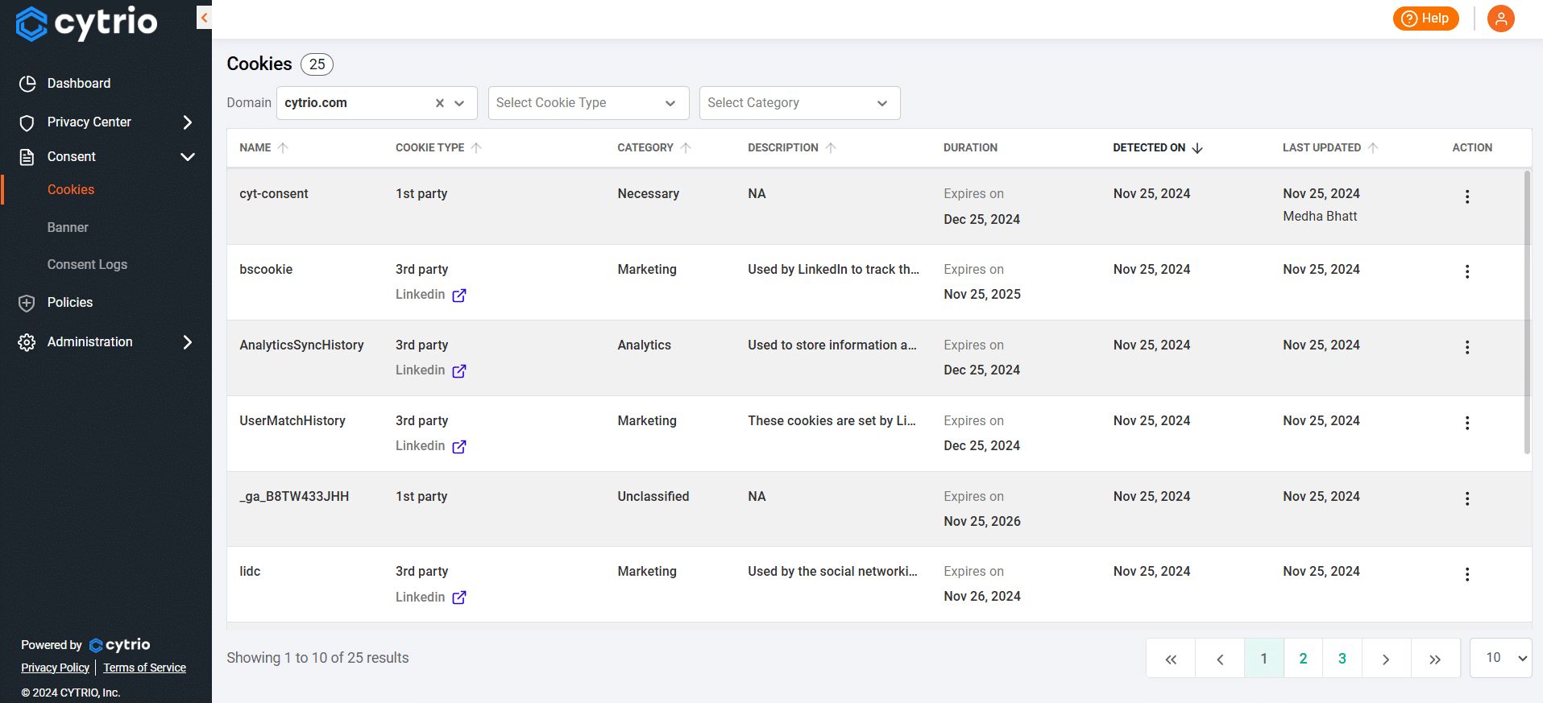
Task: Open the user profile avatar menu
Action: coord(1500,19)
